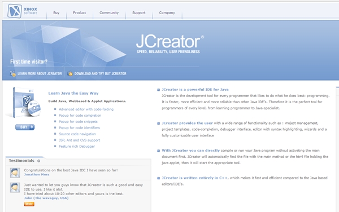Open JSP, Ant and CVS support link
This screenshot has height=212, width=339.
coord(79,140)
